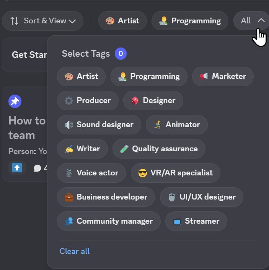Click the comment bubble icon on post
Viewport: 269px width, 270px height.
pyautogui.click(x=37, y=168)
